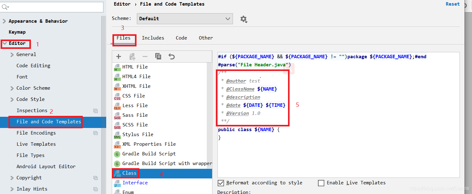Switch to the Files tab
The width and height of the screenshot is (472, 194).
click(124, 38)
